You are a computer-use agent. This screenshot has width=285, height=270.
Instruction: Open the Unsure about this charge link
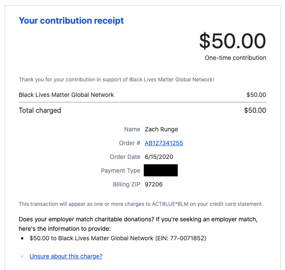66,256
